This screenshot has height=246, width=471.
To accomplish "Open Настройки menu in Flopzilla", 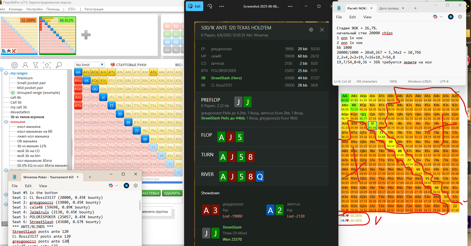I will pos(35,9).
